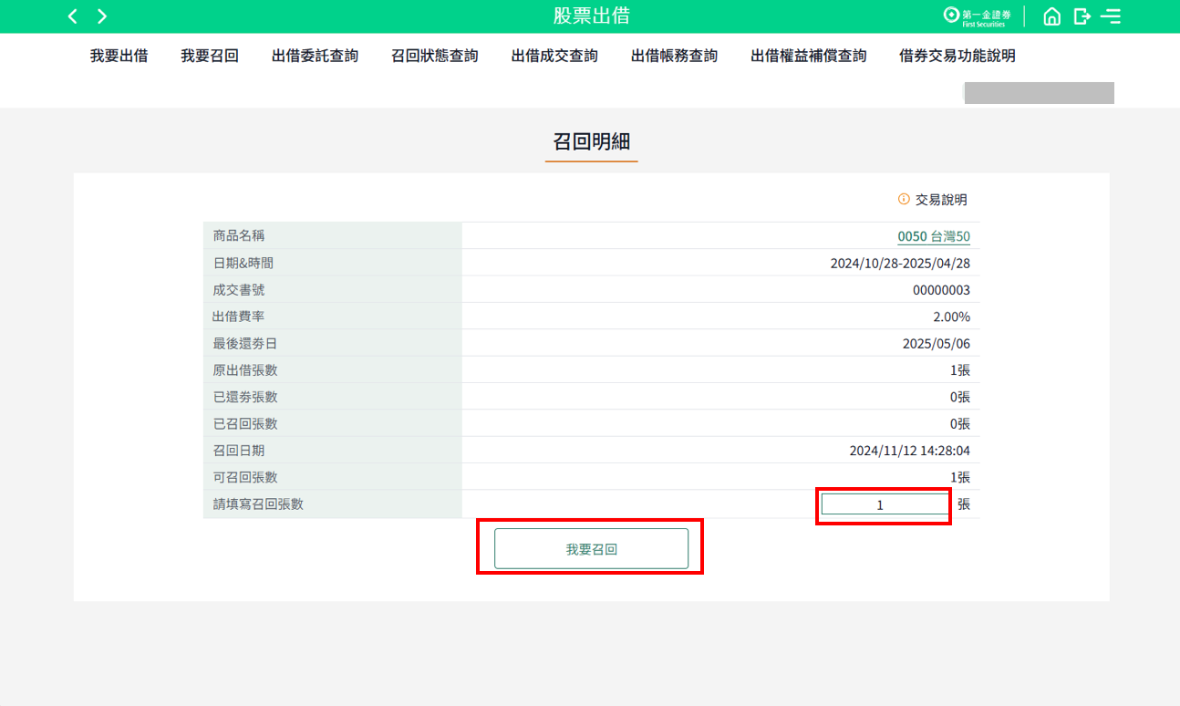This screenshot has width=1180, height=706.
Task: Select 出借帳務查詢 from the navigation
Action: click(674, 56)
